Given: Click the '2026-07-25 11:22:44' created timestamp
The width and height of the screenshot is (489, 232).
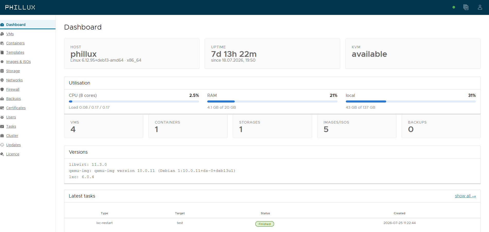Looking at the screenshot, I should click(400, 223).
